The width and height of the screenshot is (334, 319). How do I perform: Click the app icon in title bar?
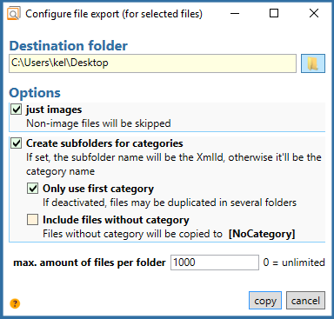(14, 14)
